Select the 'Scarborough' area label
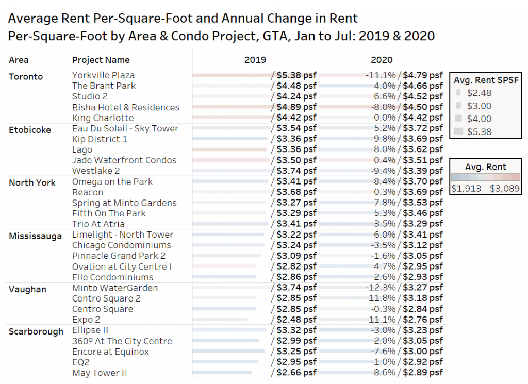Image resolution: width=528 pixels, height=384 pixels. coord(36,331)
